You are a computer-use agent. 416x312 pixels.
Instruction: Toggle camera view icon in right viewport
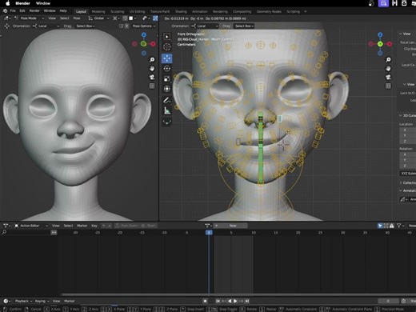point(388,77)
